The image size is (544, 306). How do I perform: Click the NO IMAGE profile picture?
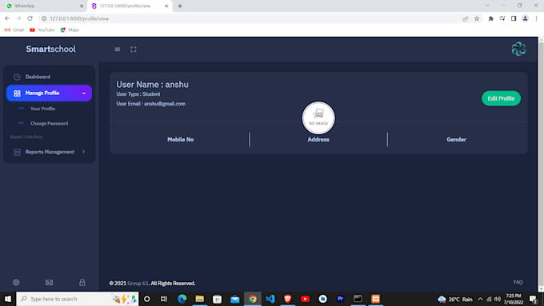pyautogui.click(x=318, y=117)
